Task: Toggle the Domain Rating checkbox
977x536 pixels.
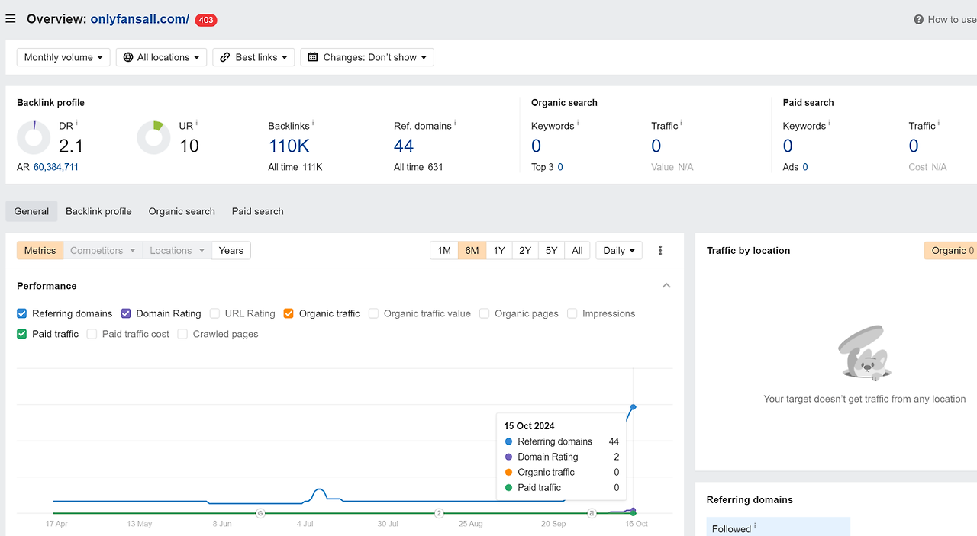Action: point(126,313)
